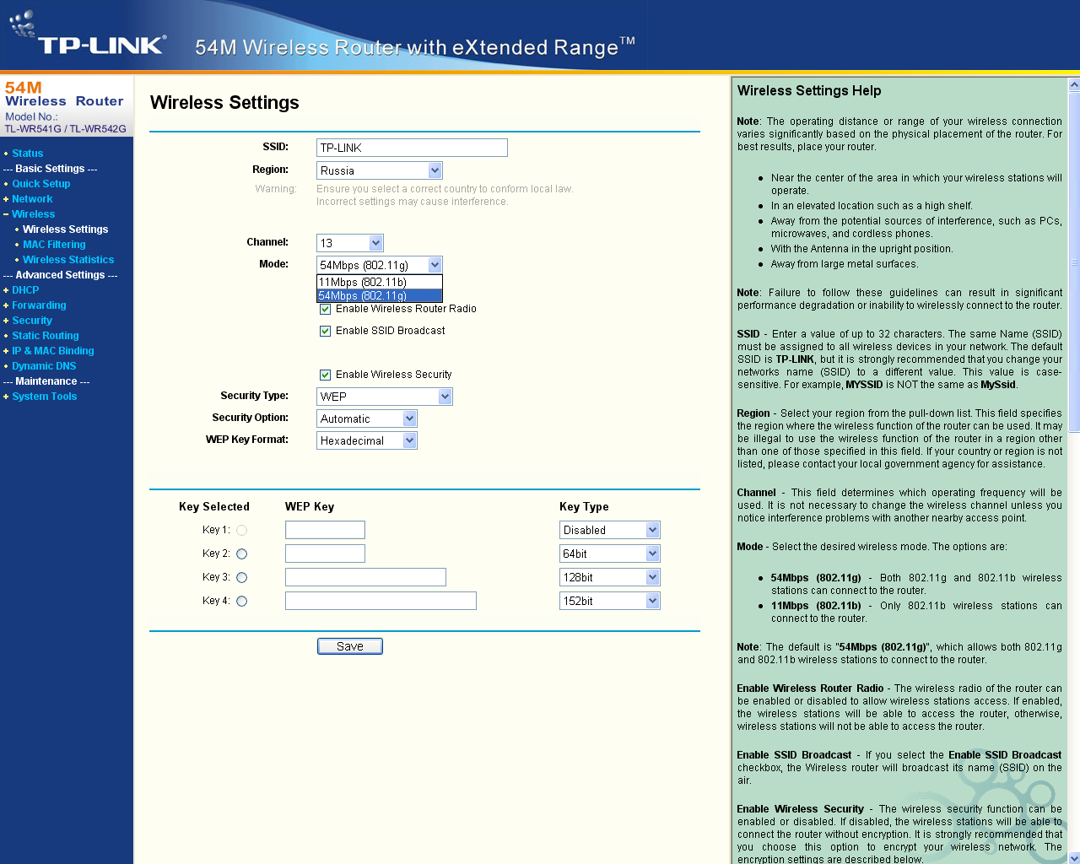Open Key 2 type dropdown showing 64bit
The height and width of the screenshot is (864, 1080).
tap(610, 553)
